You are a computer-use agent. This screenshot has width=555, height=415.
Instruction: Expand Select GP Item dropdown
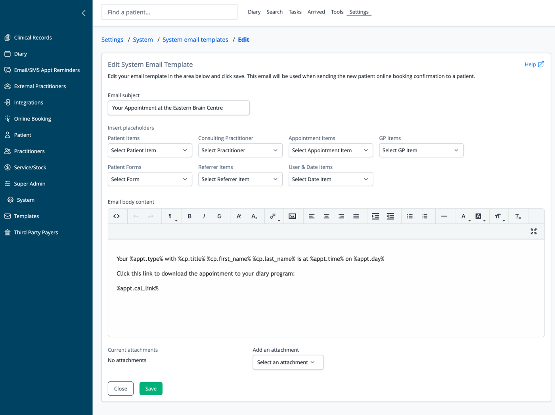[421, 150]
